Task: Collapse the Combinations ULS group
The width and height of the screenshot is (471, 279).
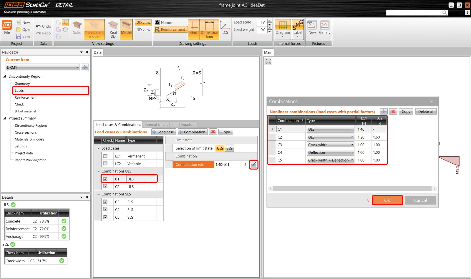Action: 99,171
